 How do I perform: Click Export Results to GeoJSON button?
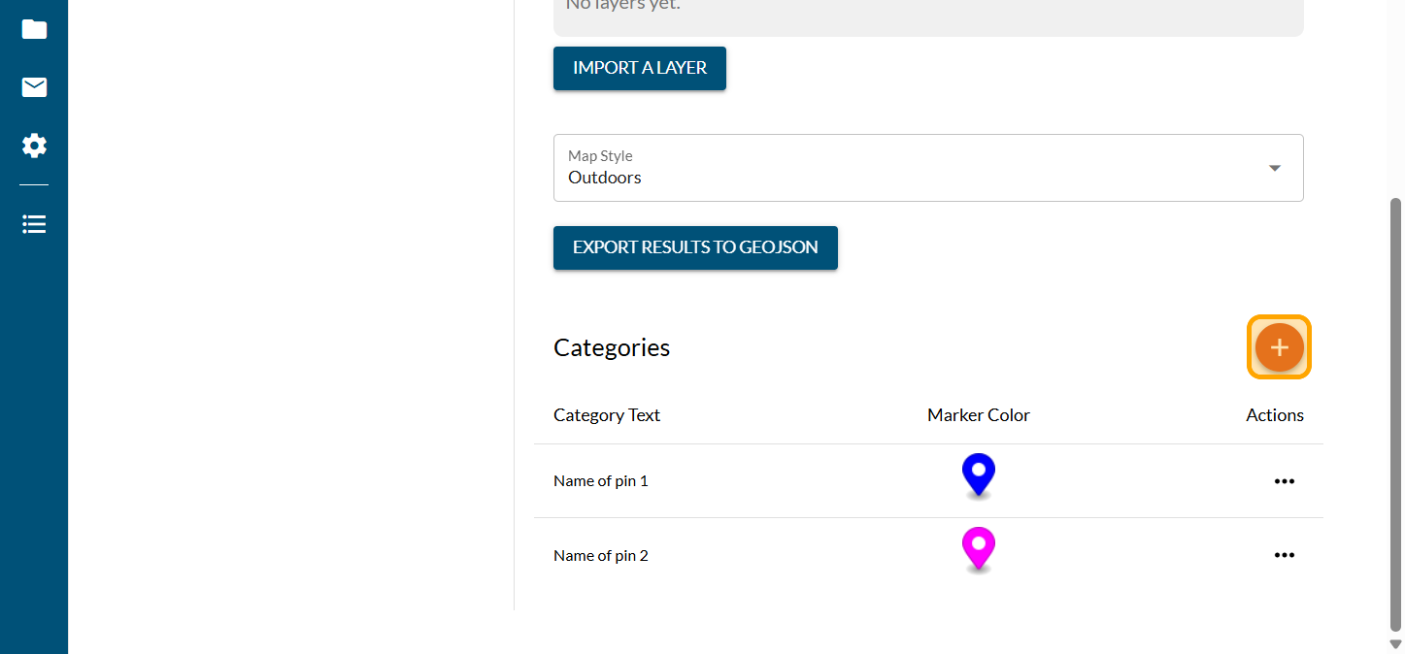(695, 247)
